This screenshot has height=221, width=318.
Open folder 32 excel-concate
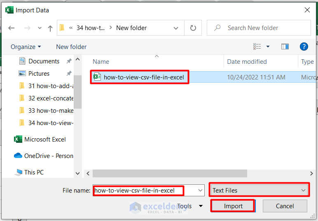click(x=51, y=98)
